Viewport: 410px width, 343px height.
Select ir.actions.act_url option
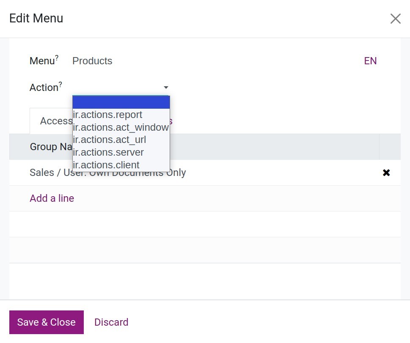110,140
